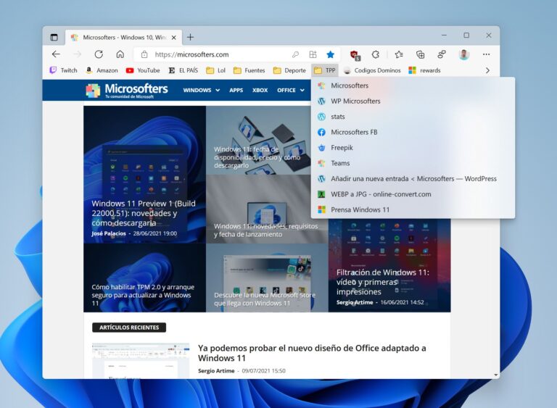Expand the OFFICE navigation dropdown
557x408 pixels.
pos(291,90)
